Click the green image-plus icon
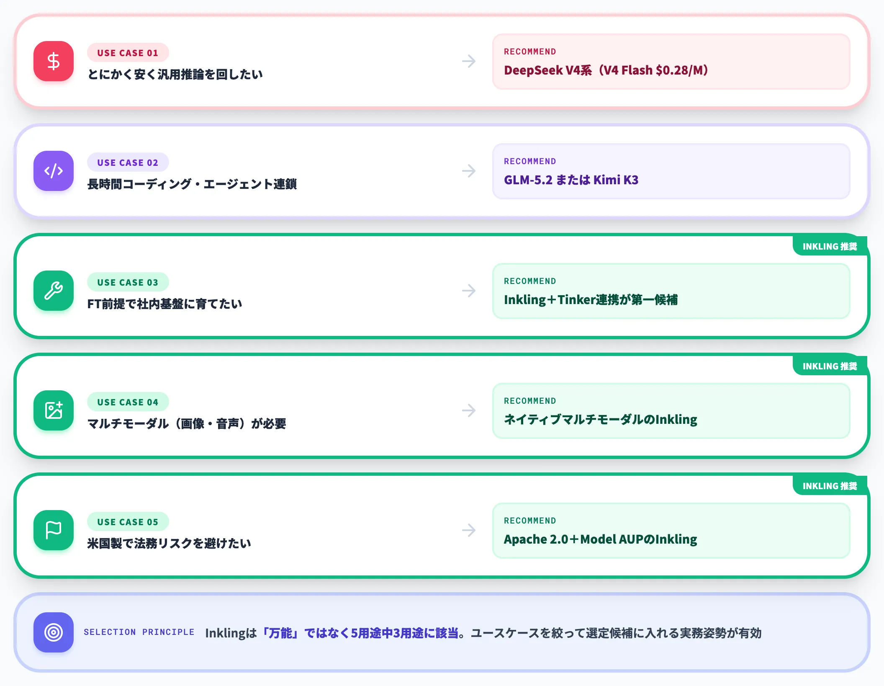The width and height of the screenshot is (884, 686). click(54, 410)
